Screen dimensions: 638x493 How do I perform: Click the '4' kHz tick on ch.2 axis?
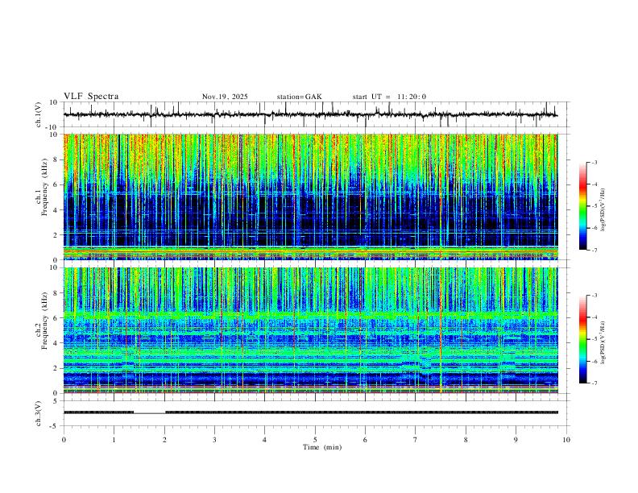click(x=57, y=343)
